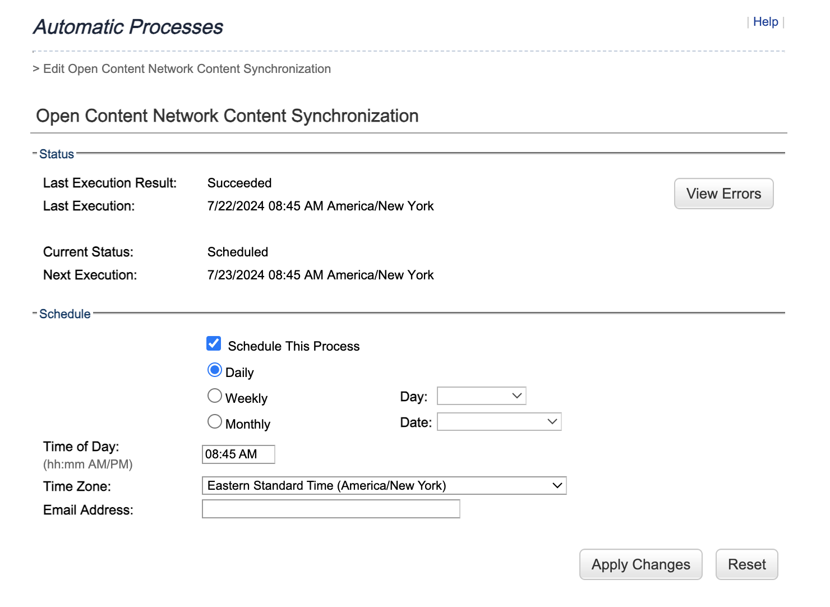Select the Weekly schedule option

coord(214,396)
